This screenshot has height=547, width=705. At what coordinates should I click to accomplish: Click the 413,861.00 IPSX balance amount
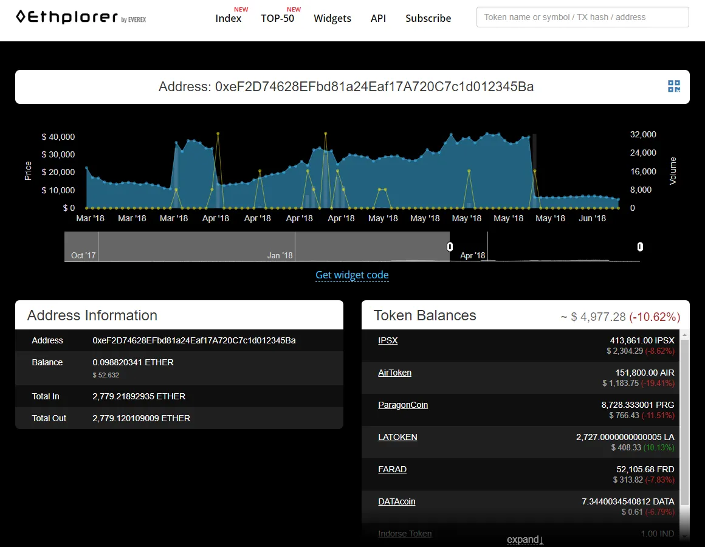click(642, 340)
